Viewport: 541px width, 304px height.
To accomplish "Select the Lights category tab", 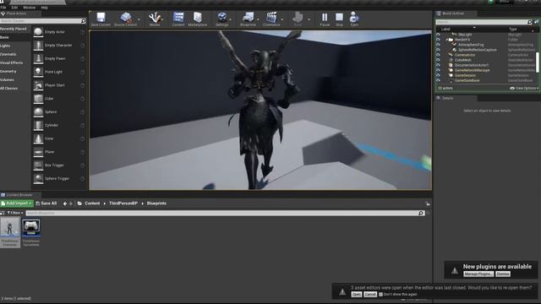I will (x=5, y=46).
